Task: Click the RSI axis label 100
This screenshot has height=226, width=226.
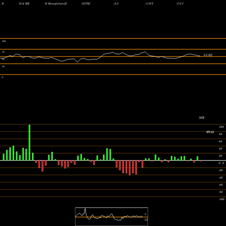Action: (x=4, y=41)
